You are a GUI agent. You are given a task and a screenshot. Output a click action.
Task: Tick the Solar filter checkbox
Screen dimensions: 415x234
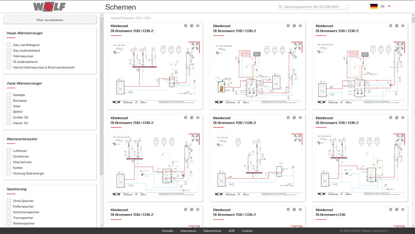click(9, 106)
